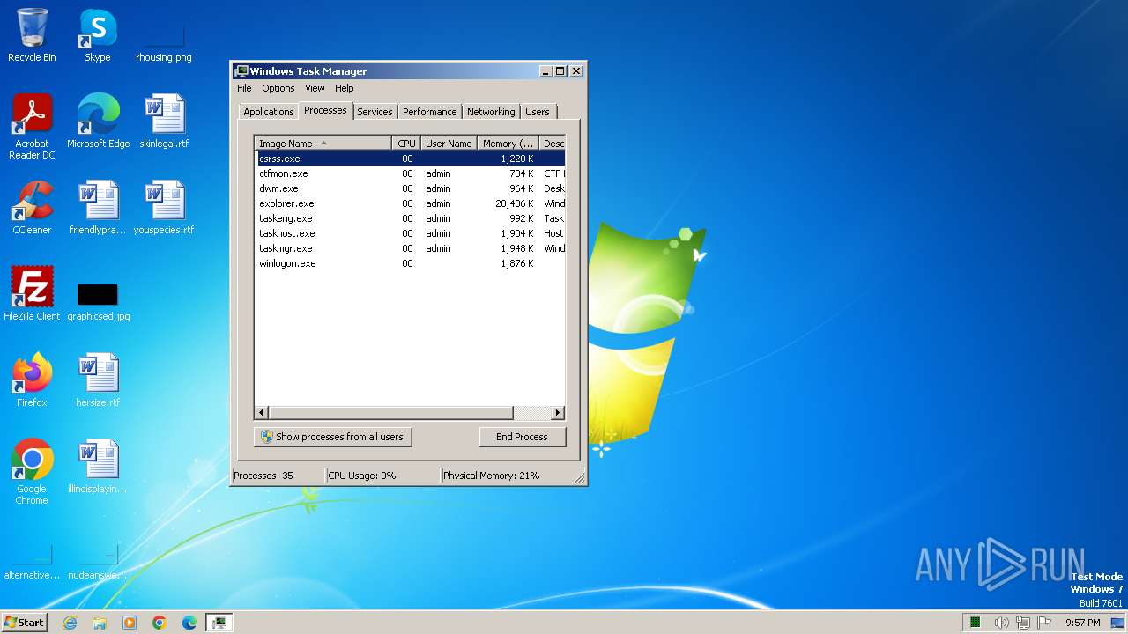Open Internet Explorer from taskbar

(x=70, y=623)
